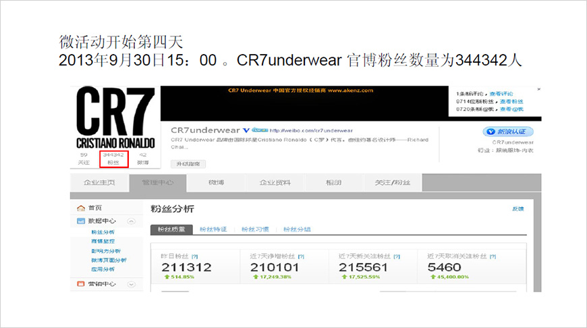Expand the 营销中心 sidebar section
Screen dimensions: 587x328
131,284
